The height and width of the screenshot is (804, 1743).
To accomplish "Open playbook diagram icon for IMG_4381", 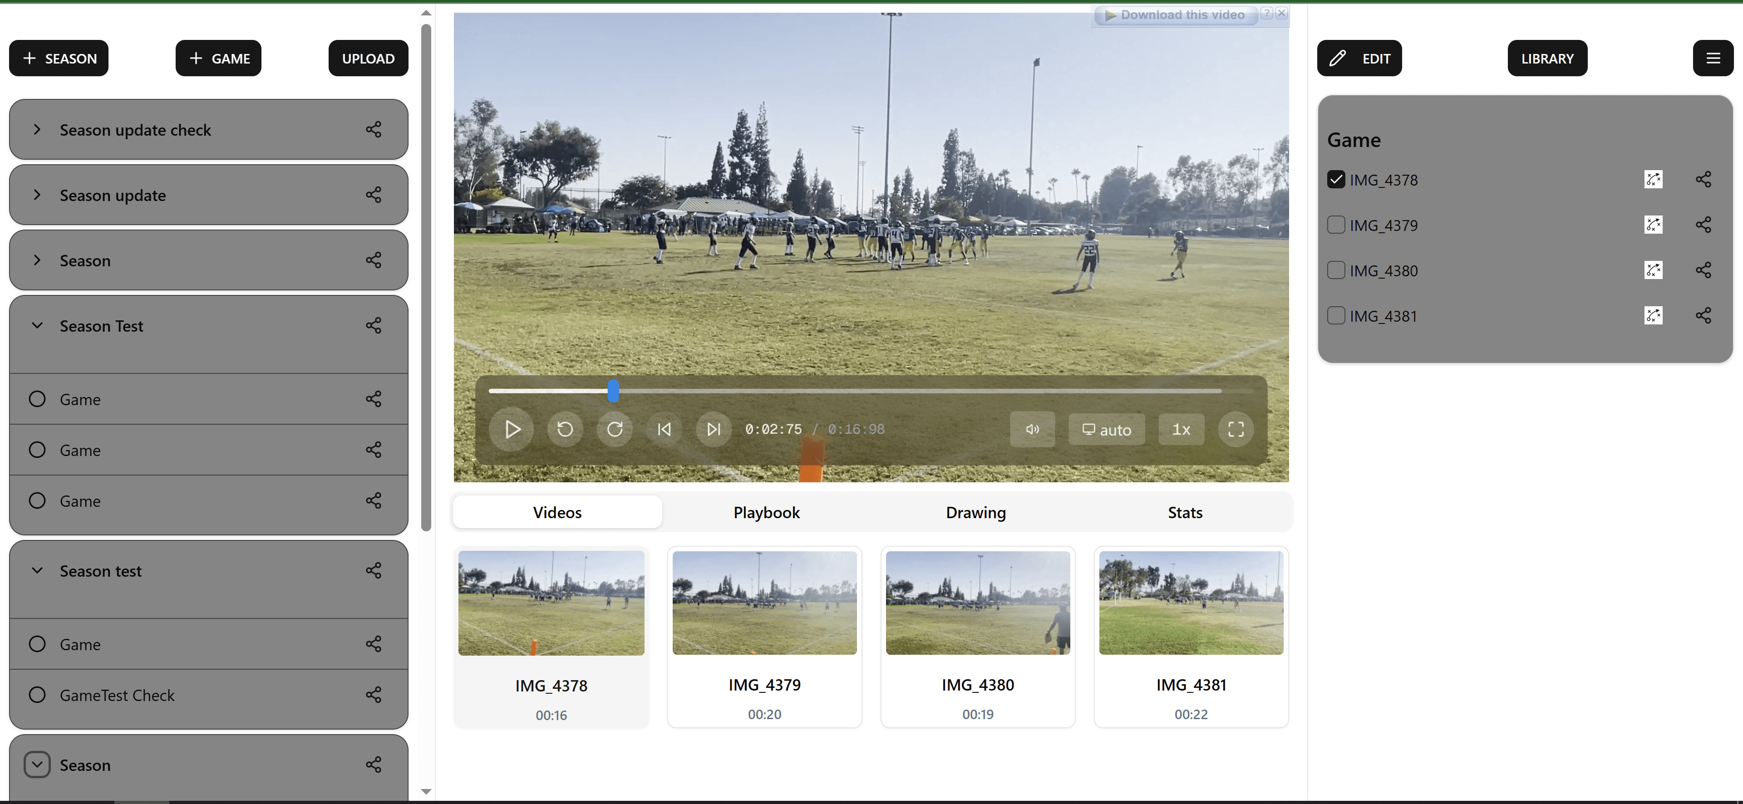I will [x=1653, y=315].
